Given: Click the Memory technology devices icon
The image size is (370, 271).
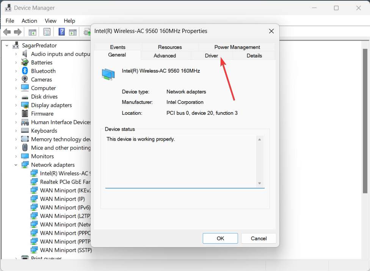Looking at the screenshot, I should [25, 139].
